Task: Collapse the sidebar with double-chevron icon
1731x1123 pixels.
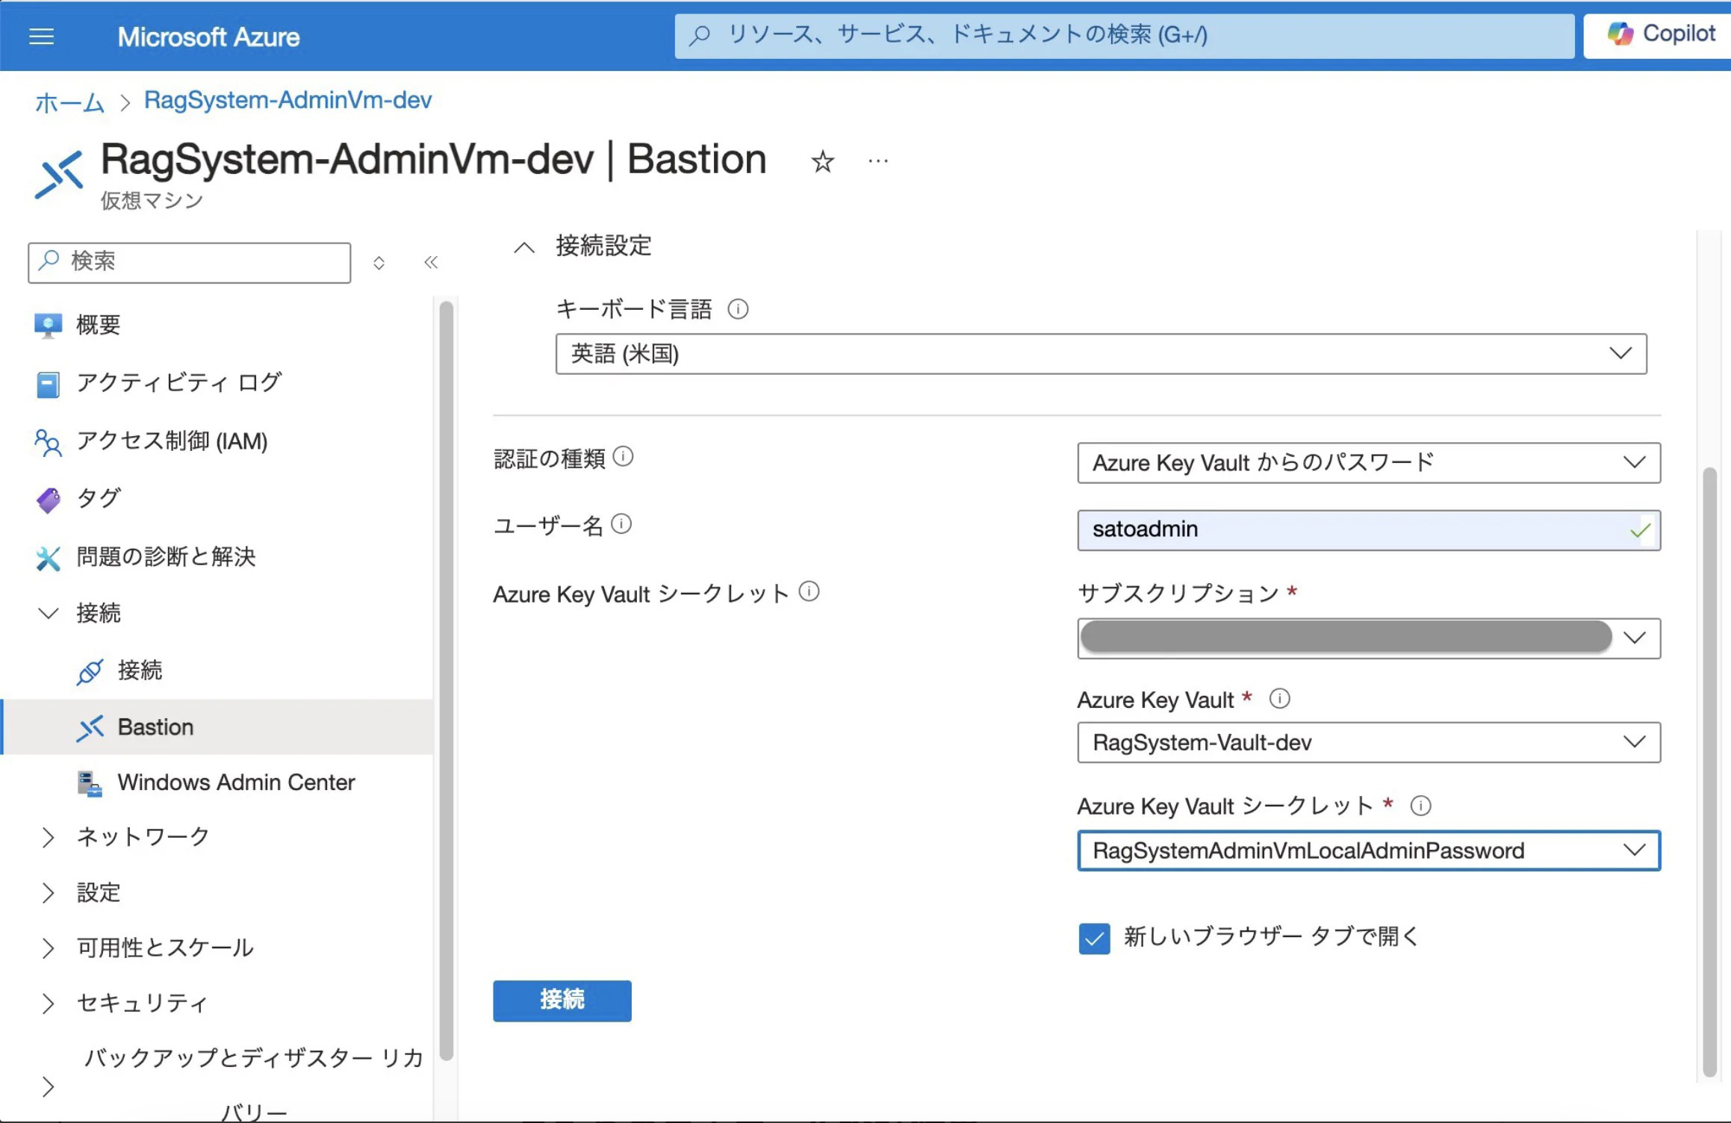Action: 431,262
